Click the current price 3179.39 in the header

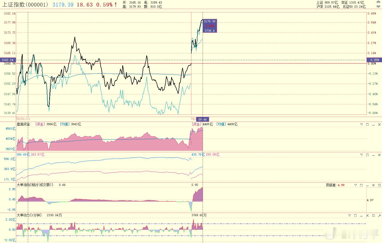[63, 5]
